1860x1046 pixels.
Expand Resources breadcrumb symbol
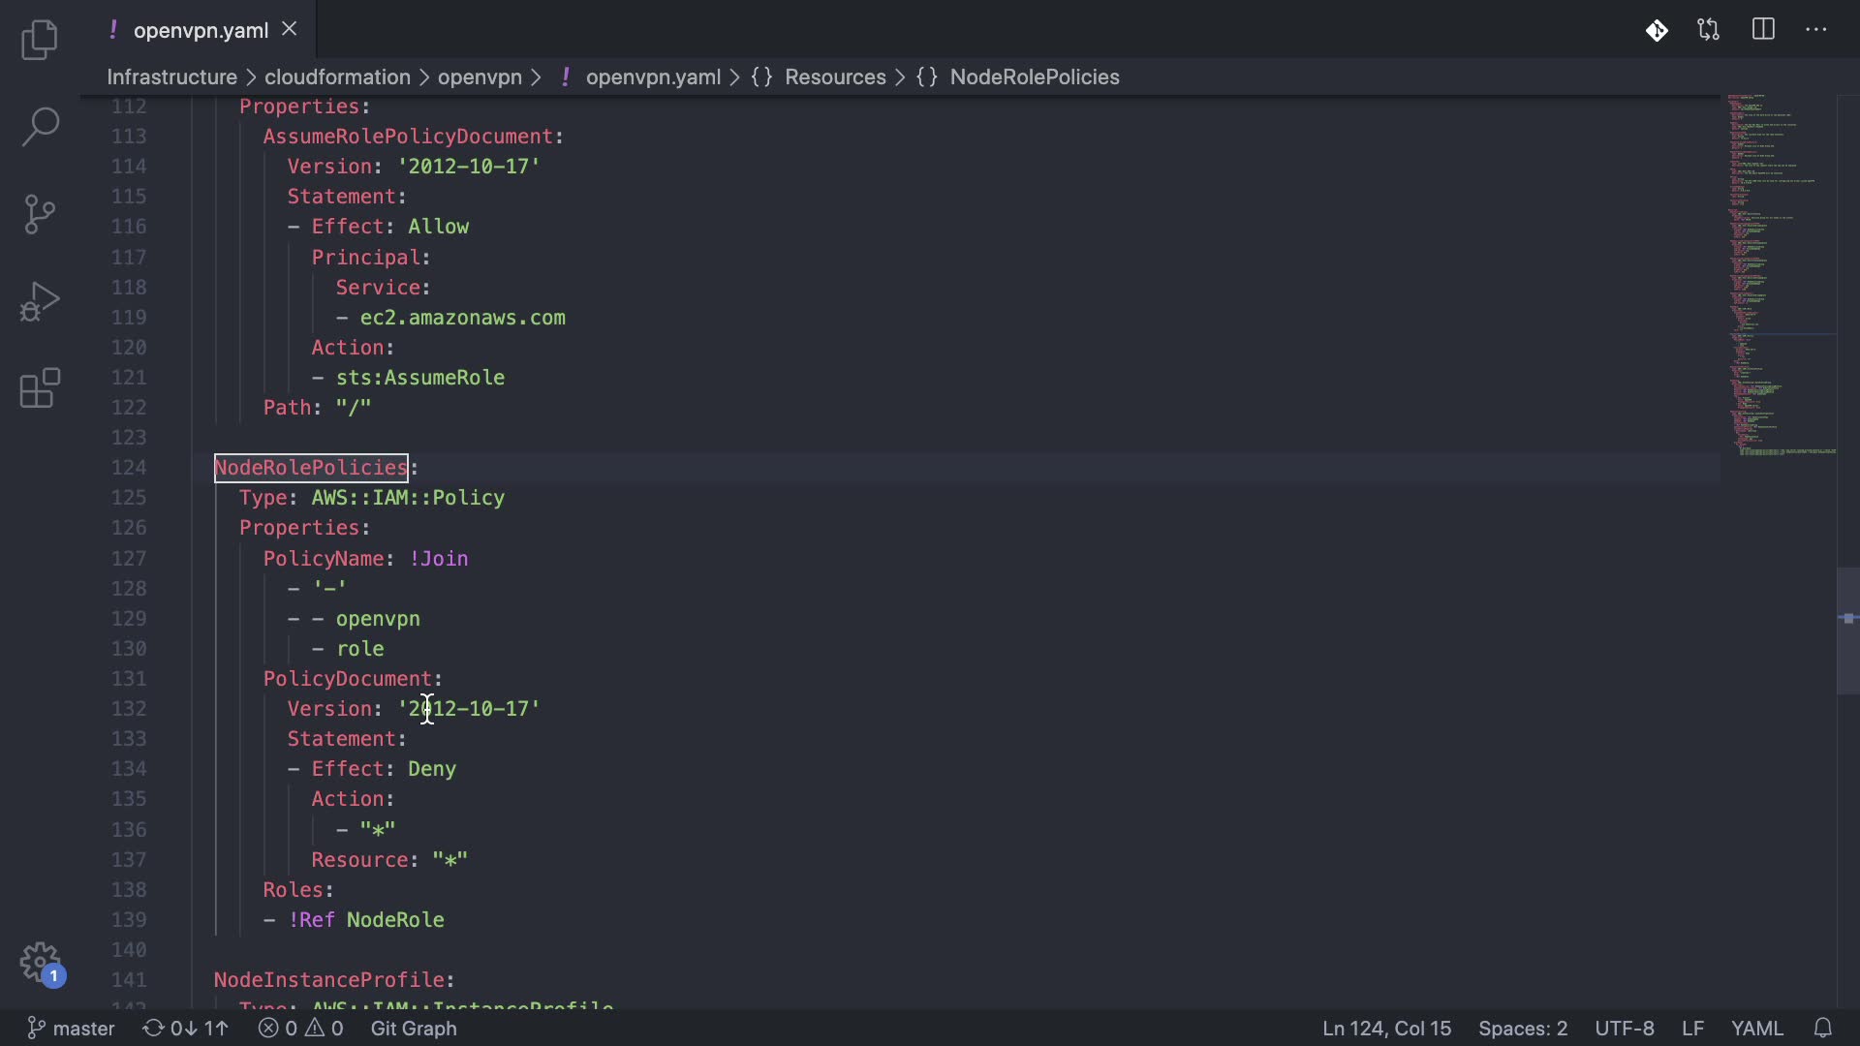coord(834,77)
